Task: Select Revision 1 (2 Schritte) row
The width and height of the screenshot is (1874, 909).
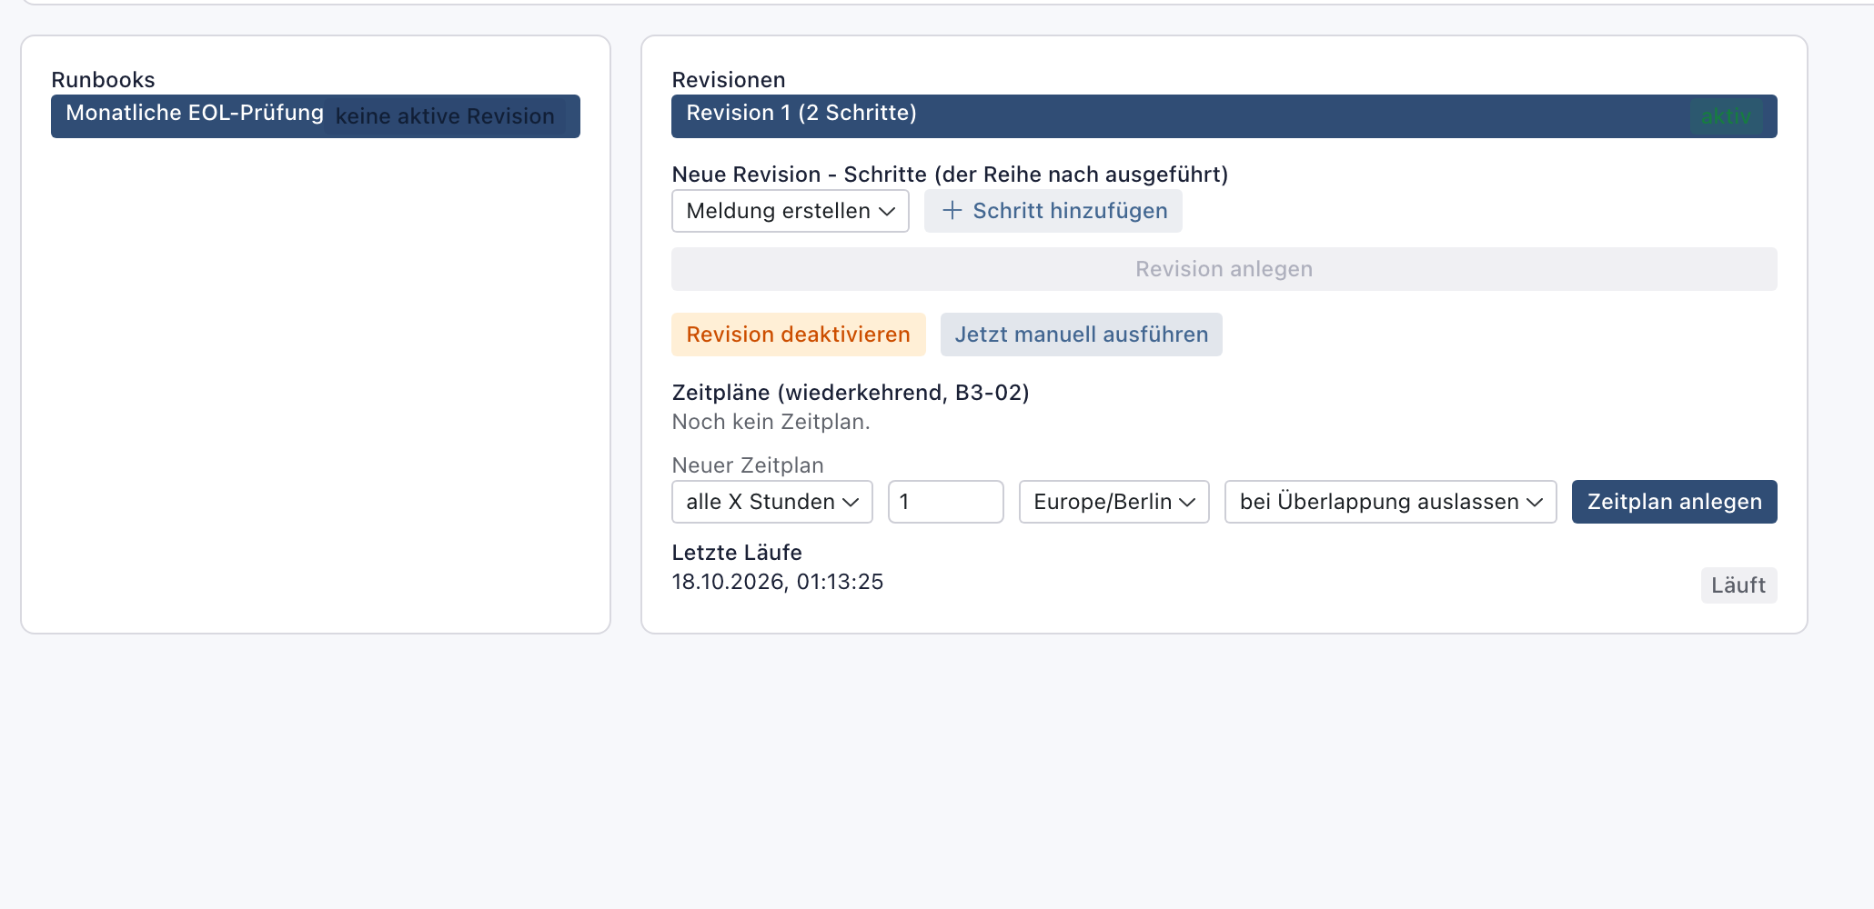Action: (1224, 116)
